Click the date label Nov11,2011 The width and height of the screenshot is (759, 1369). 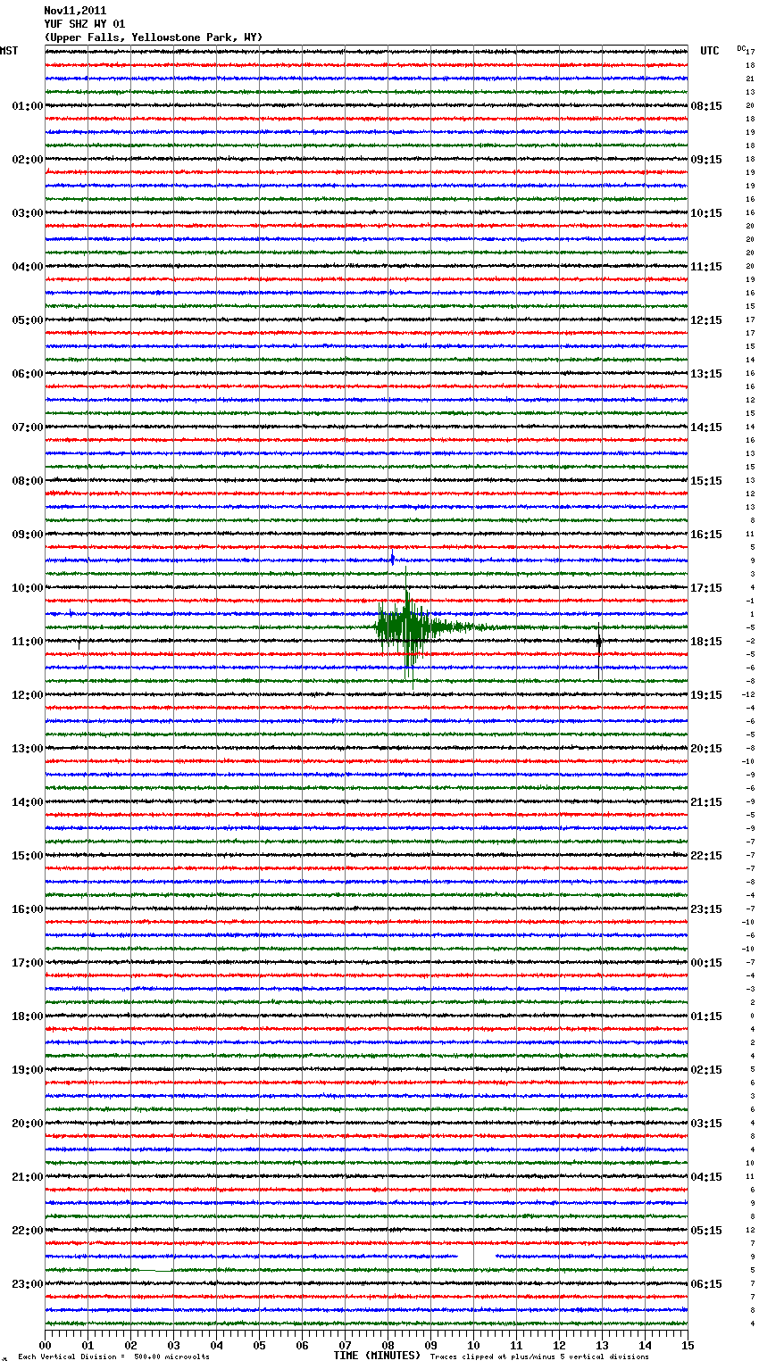pos(75,11)
